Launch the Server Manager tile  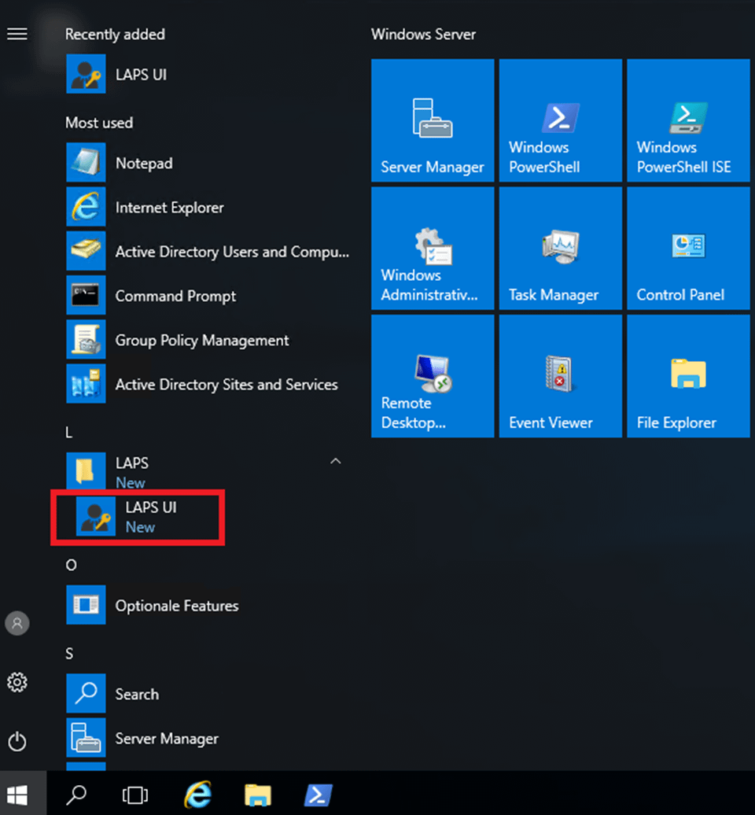tap(433, 120)
